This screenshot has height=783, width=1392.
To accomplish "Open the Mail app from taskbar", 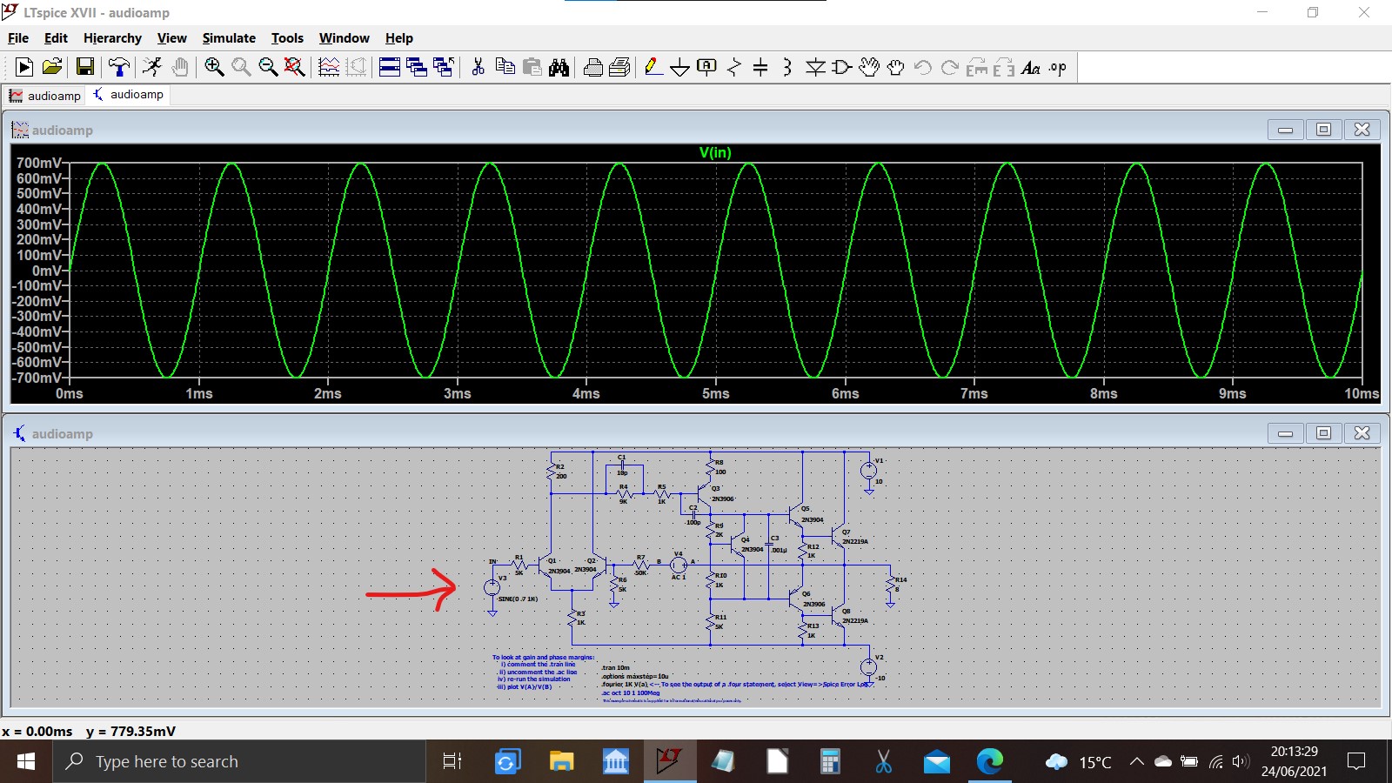I will coord(936,762).
